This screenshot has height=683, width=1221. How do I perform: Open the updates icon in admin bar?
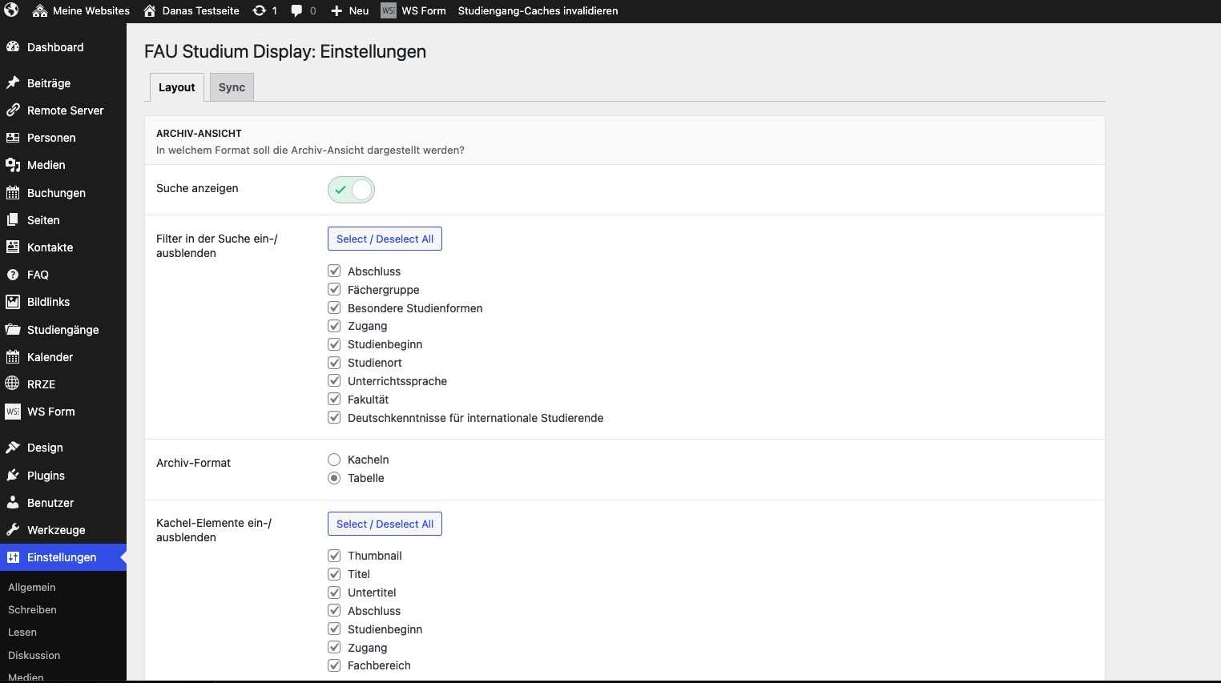tap(260, 10)
